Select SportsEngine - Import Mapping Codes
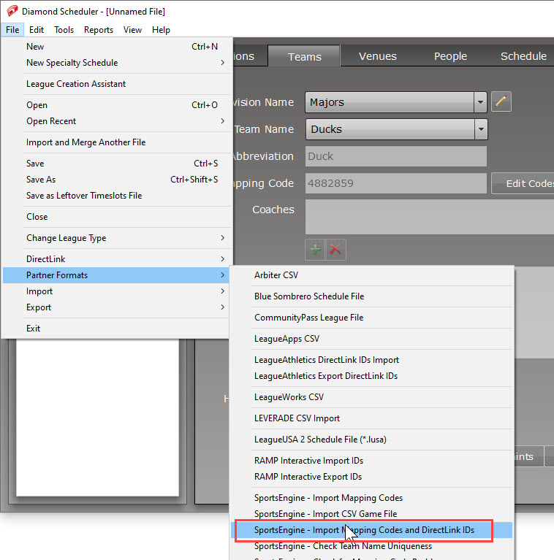554x560 pixels. coord(372,497)
